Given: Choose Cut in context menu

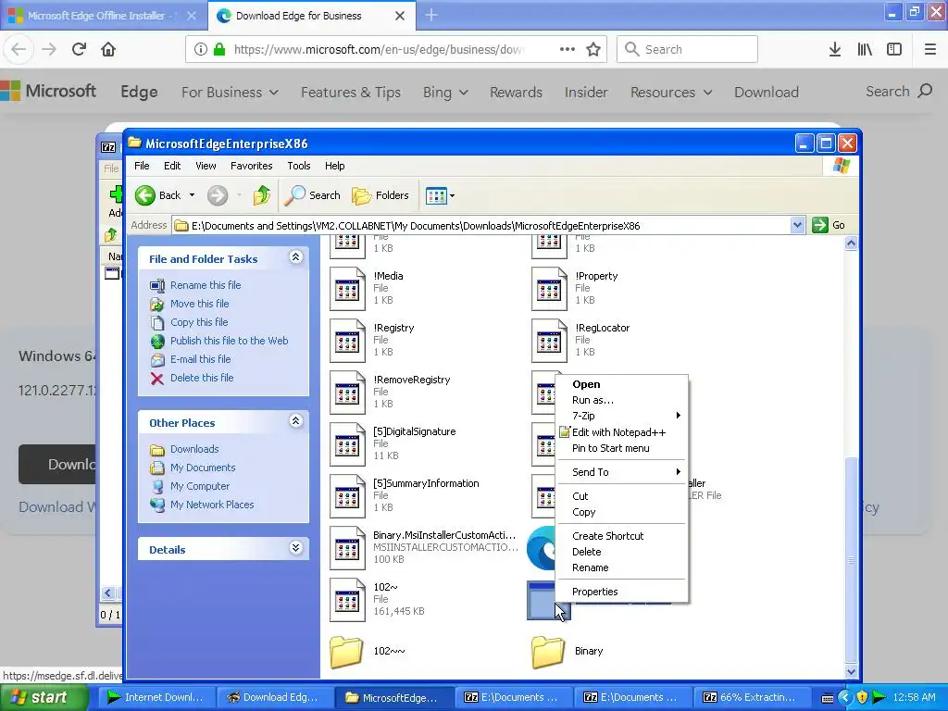Looking at the screenshot, I should (x=621, y=496).
